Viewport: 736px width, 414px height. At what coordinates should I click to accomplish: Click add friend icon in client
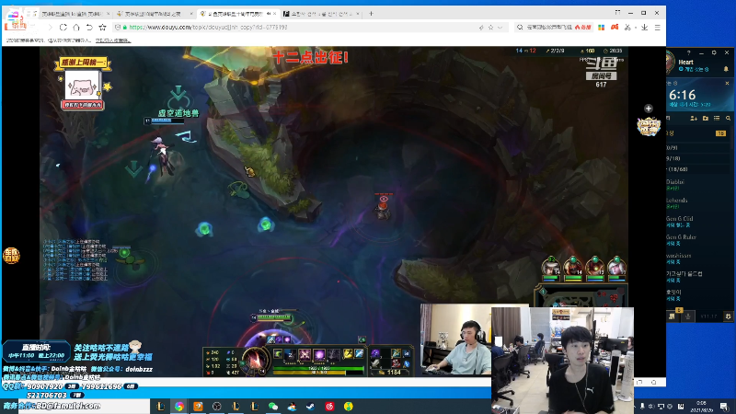click(694, 119)
